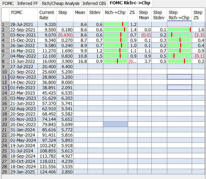Click the Step ZS column header
This screenshot has height=179, width=206.
(x=198, y=15)
